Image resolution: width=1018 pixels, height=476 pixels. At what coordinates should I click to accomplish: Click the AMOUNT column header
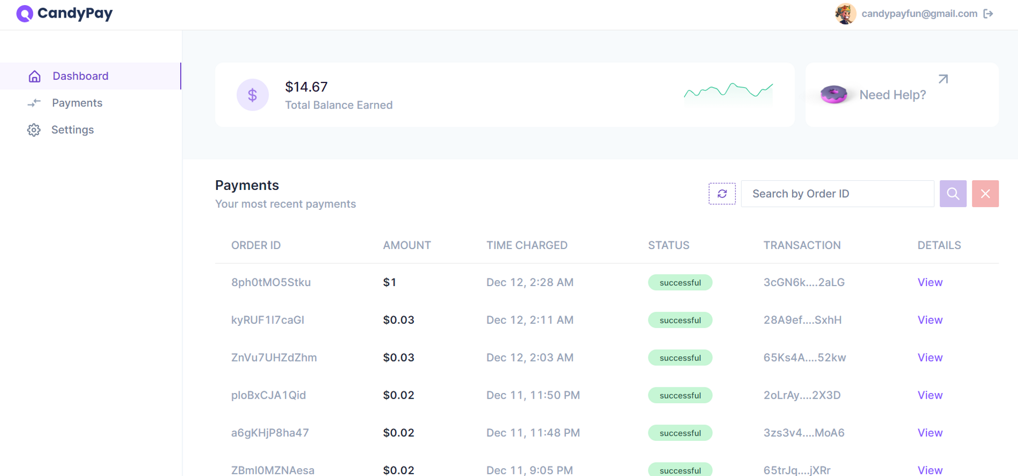click(x=407, y=245)
